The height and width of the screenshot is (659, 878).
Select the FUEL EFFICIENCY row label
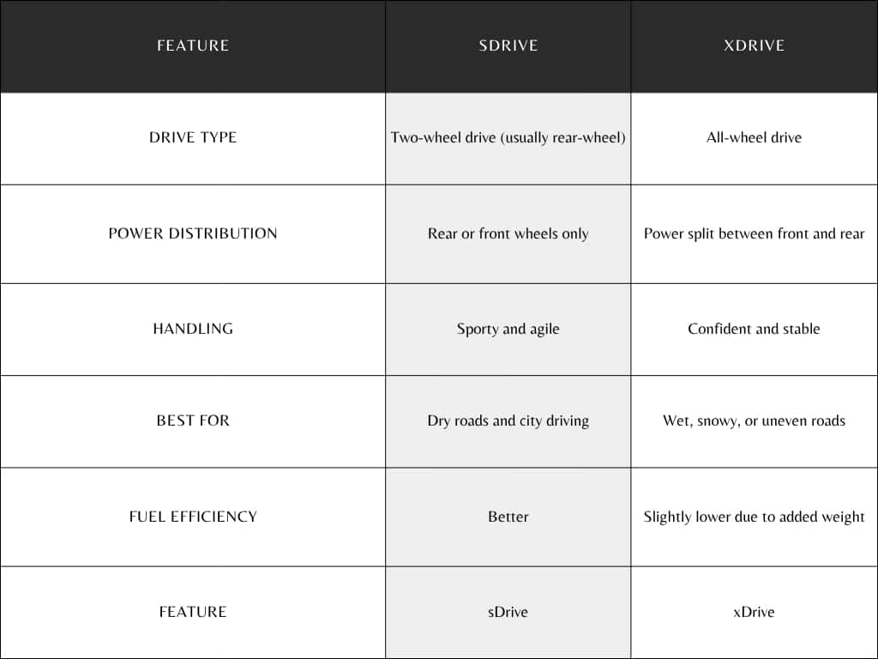click(x=193, y=517)
